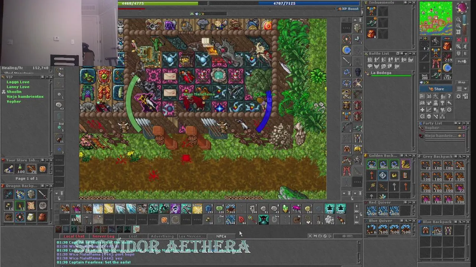Screen dimensions: 476x267
Task: Switch to NPCs chat tab
Action: [221, 236]
